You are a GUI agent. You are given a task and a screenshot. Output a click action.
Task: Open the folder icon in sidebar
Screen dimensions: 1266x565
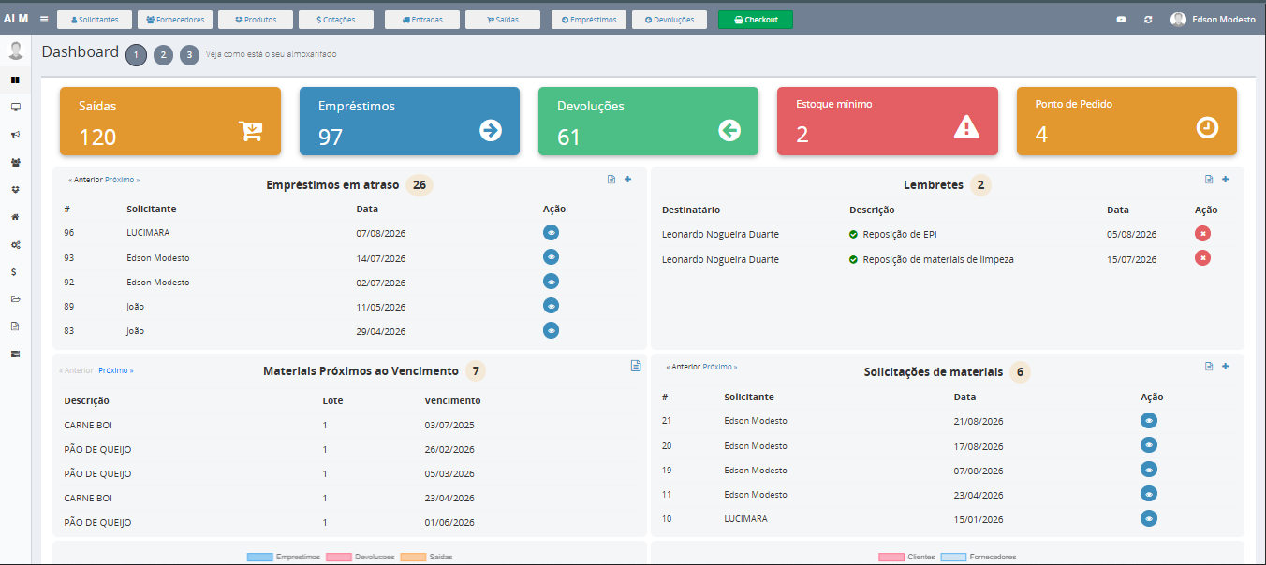click(15, 299)
